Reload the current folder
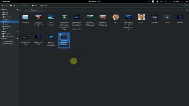Image resolution: width=189 pixels, height=106 pixels. [x=182, y=6]
